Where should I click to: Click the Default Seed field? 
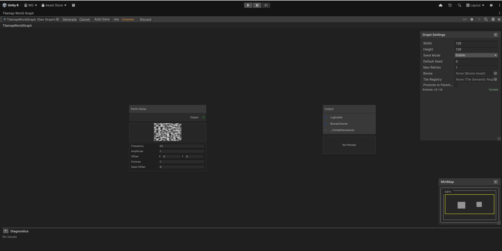tap(476, 61)
